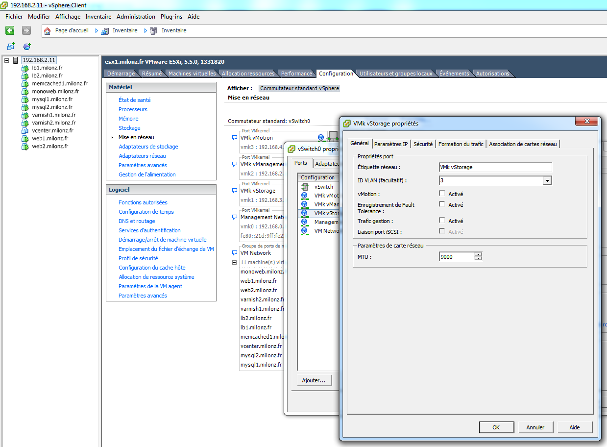This screenshot has width=607, height=447.
Task: Click the Ajouter... button in vSwitch0 properties
Action: tap(314, 380)
